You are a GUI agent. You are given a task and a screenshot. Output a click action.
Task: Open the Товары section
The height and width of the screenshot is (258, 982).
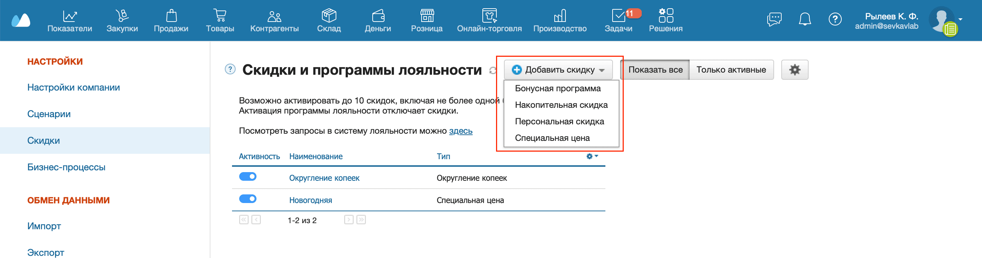(220, 20)
